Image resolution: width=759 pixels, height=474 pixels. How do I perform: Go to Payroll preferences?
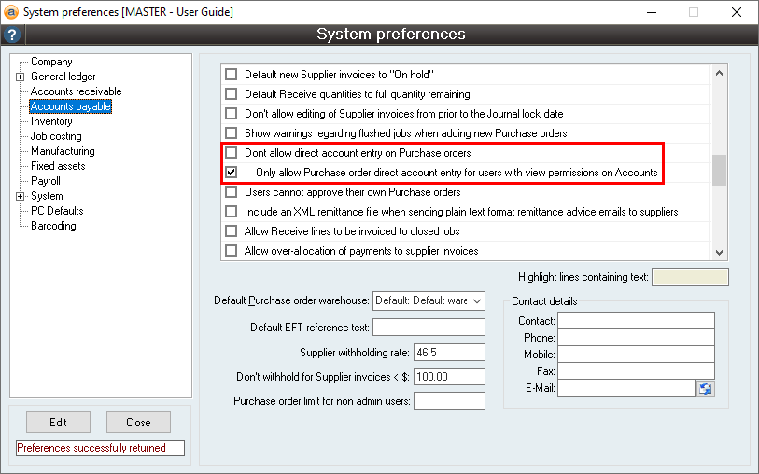[x=45, y=181]
